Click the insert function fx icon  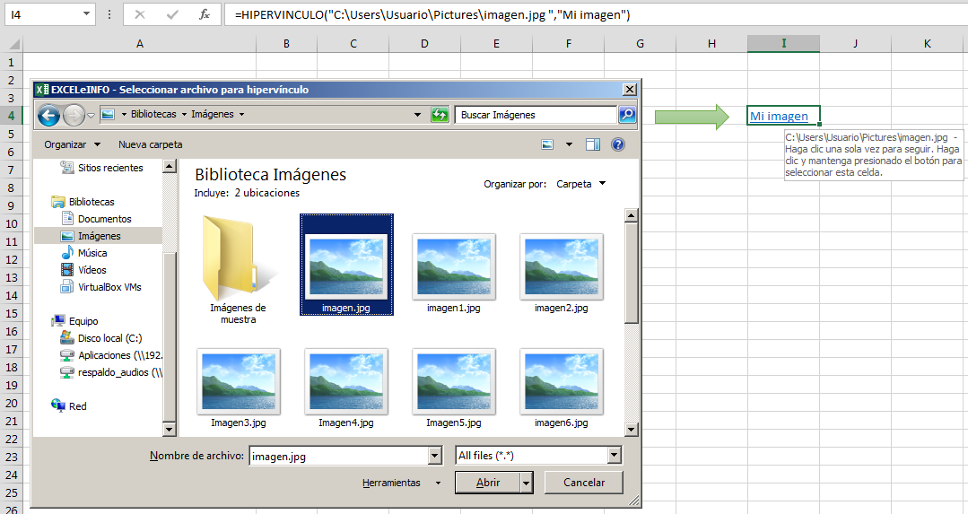point(205,14)
